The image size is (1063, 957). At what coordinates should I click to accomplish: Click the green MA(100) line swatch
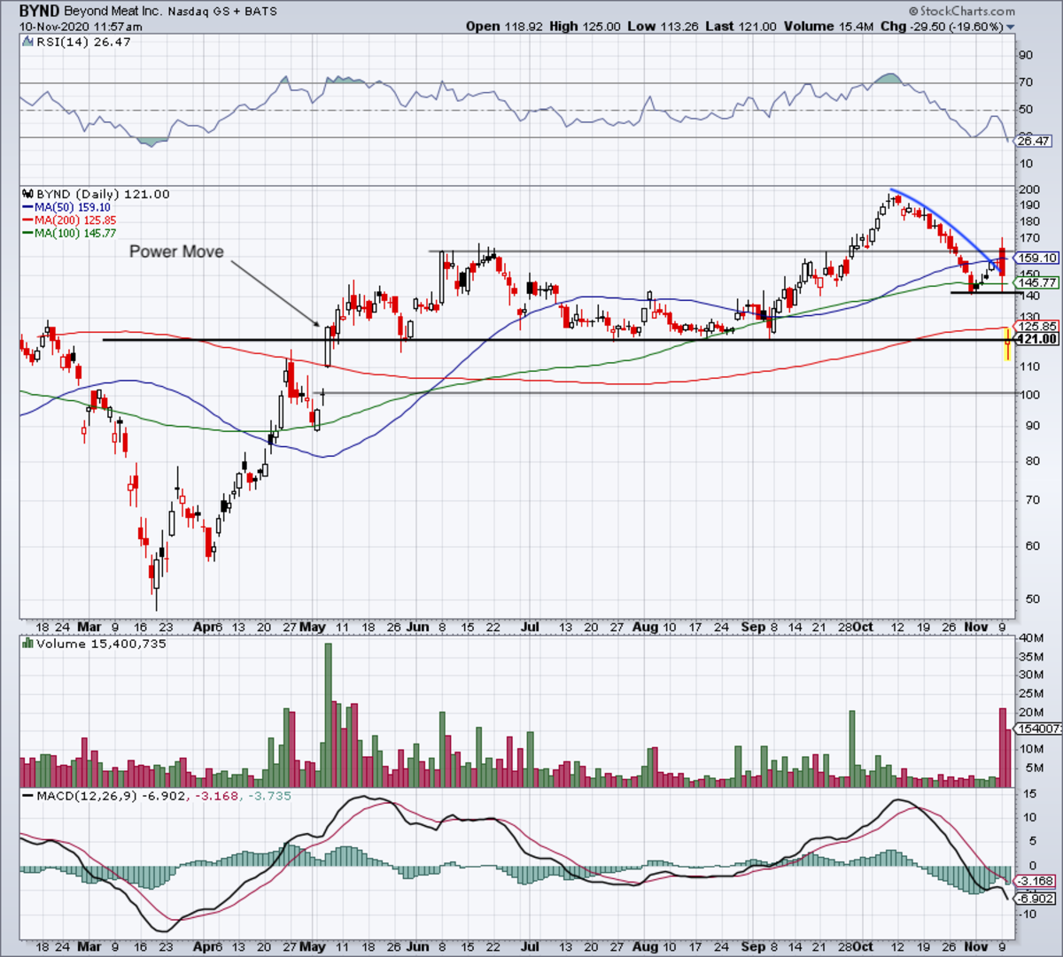pyautogui.click(x=27, y=233)
